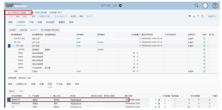Switch to 日期和工时 detail tab

(x=22, y=84)
